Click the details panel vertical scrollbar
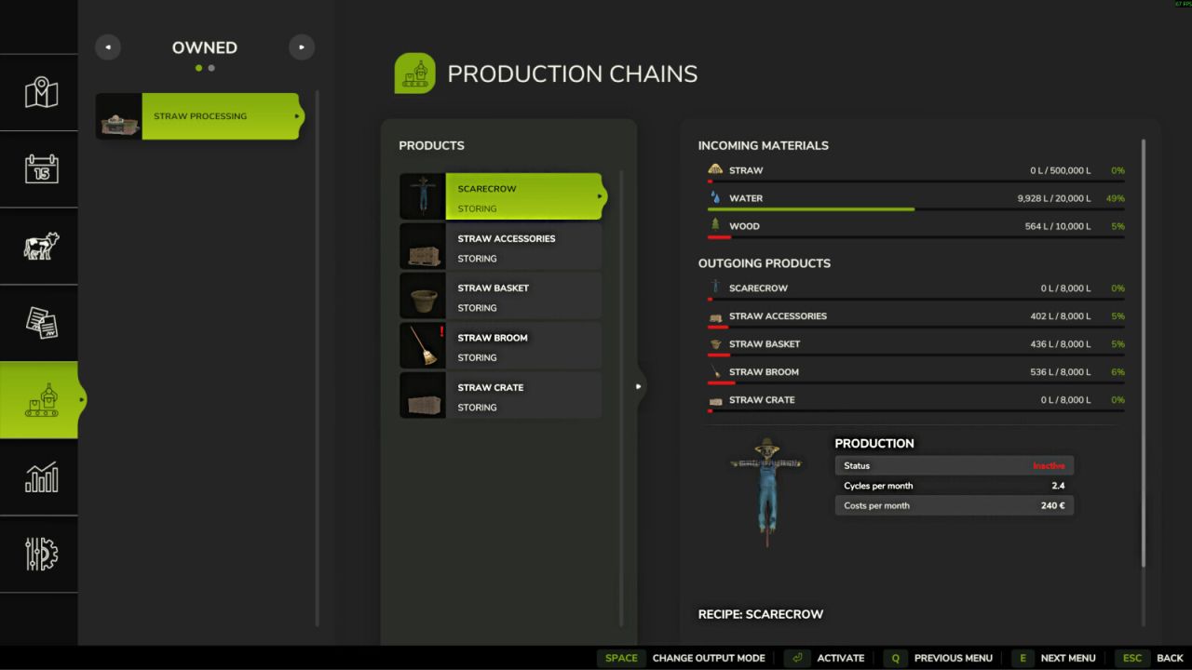 coord(1144,354)
